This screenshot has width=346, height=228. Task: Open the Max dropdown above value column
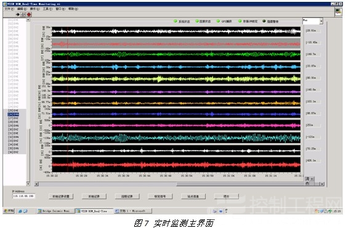point(313,21)
